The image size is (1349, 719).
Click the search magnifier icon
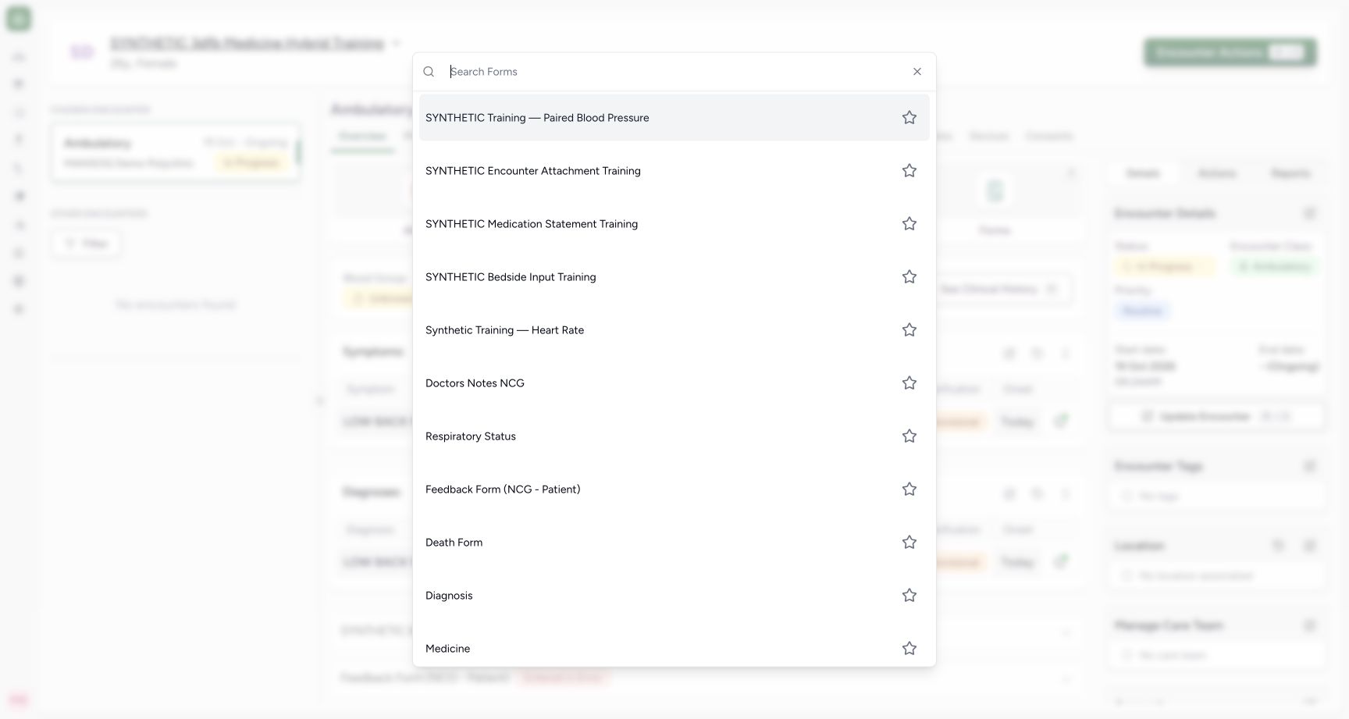point(429,72)
